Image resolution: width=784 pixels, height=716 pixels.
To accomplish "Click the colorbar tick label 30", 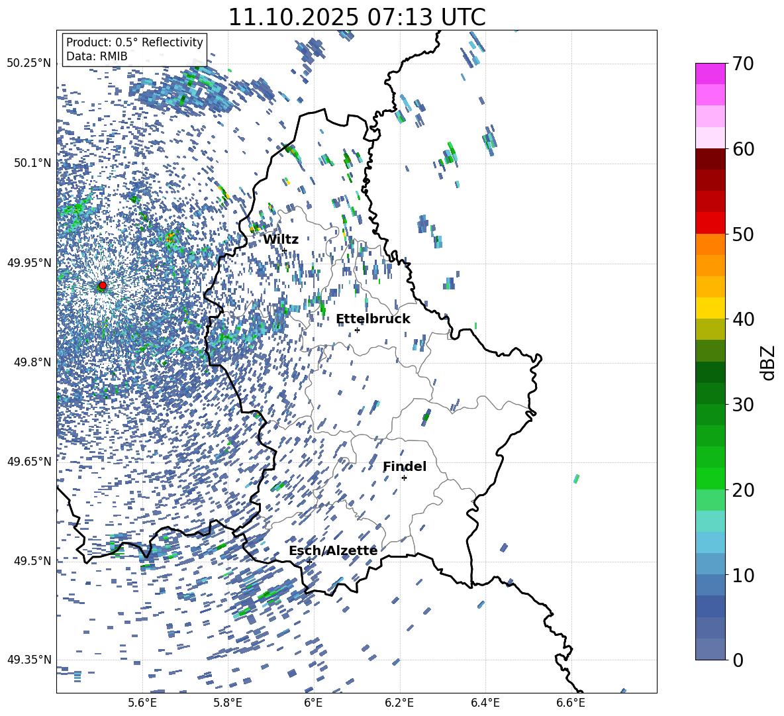I will coord(744,405).
